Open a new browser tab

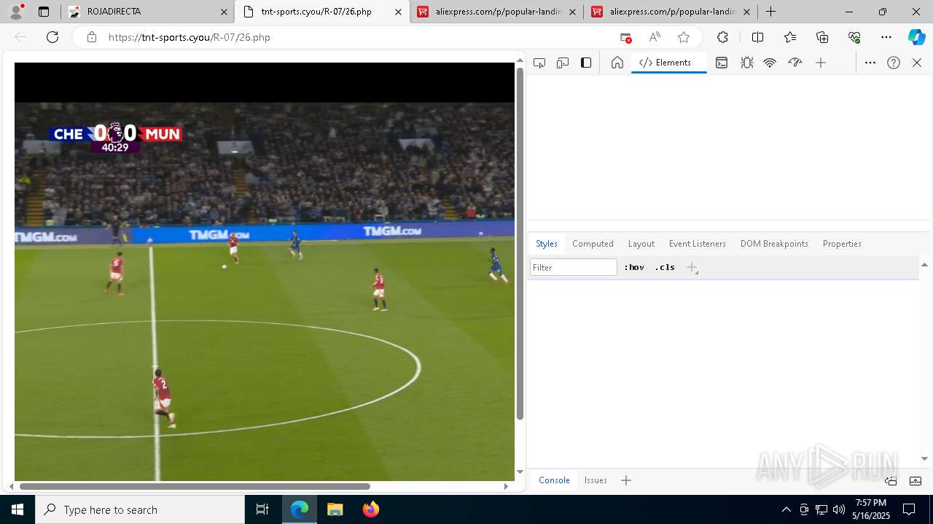tap(770, 12)
